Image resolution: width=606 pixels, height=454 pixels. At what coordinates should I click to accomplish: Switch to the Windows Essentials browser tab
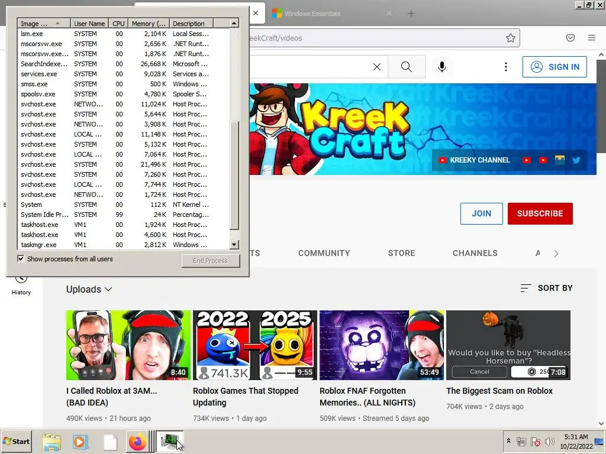333,14
